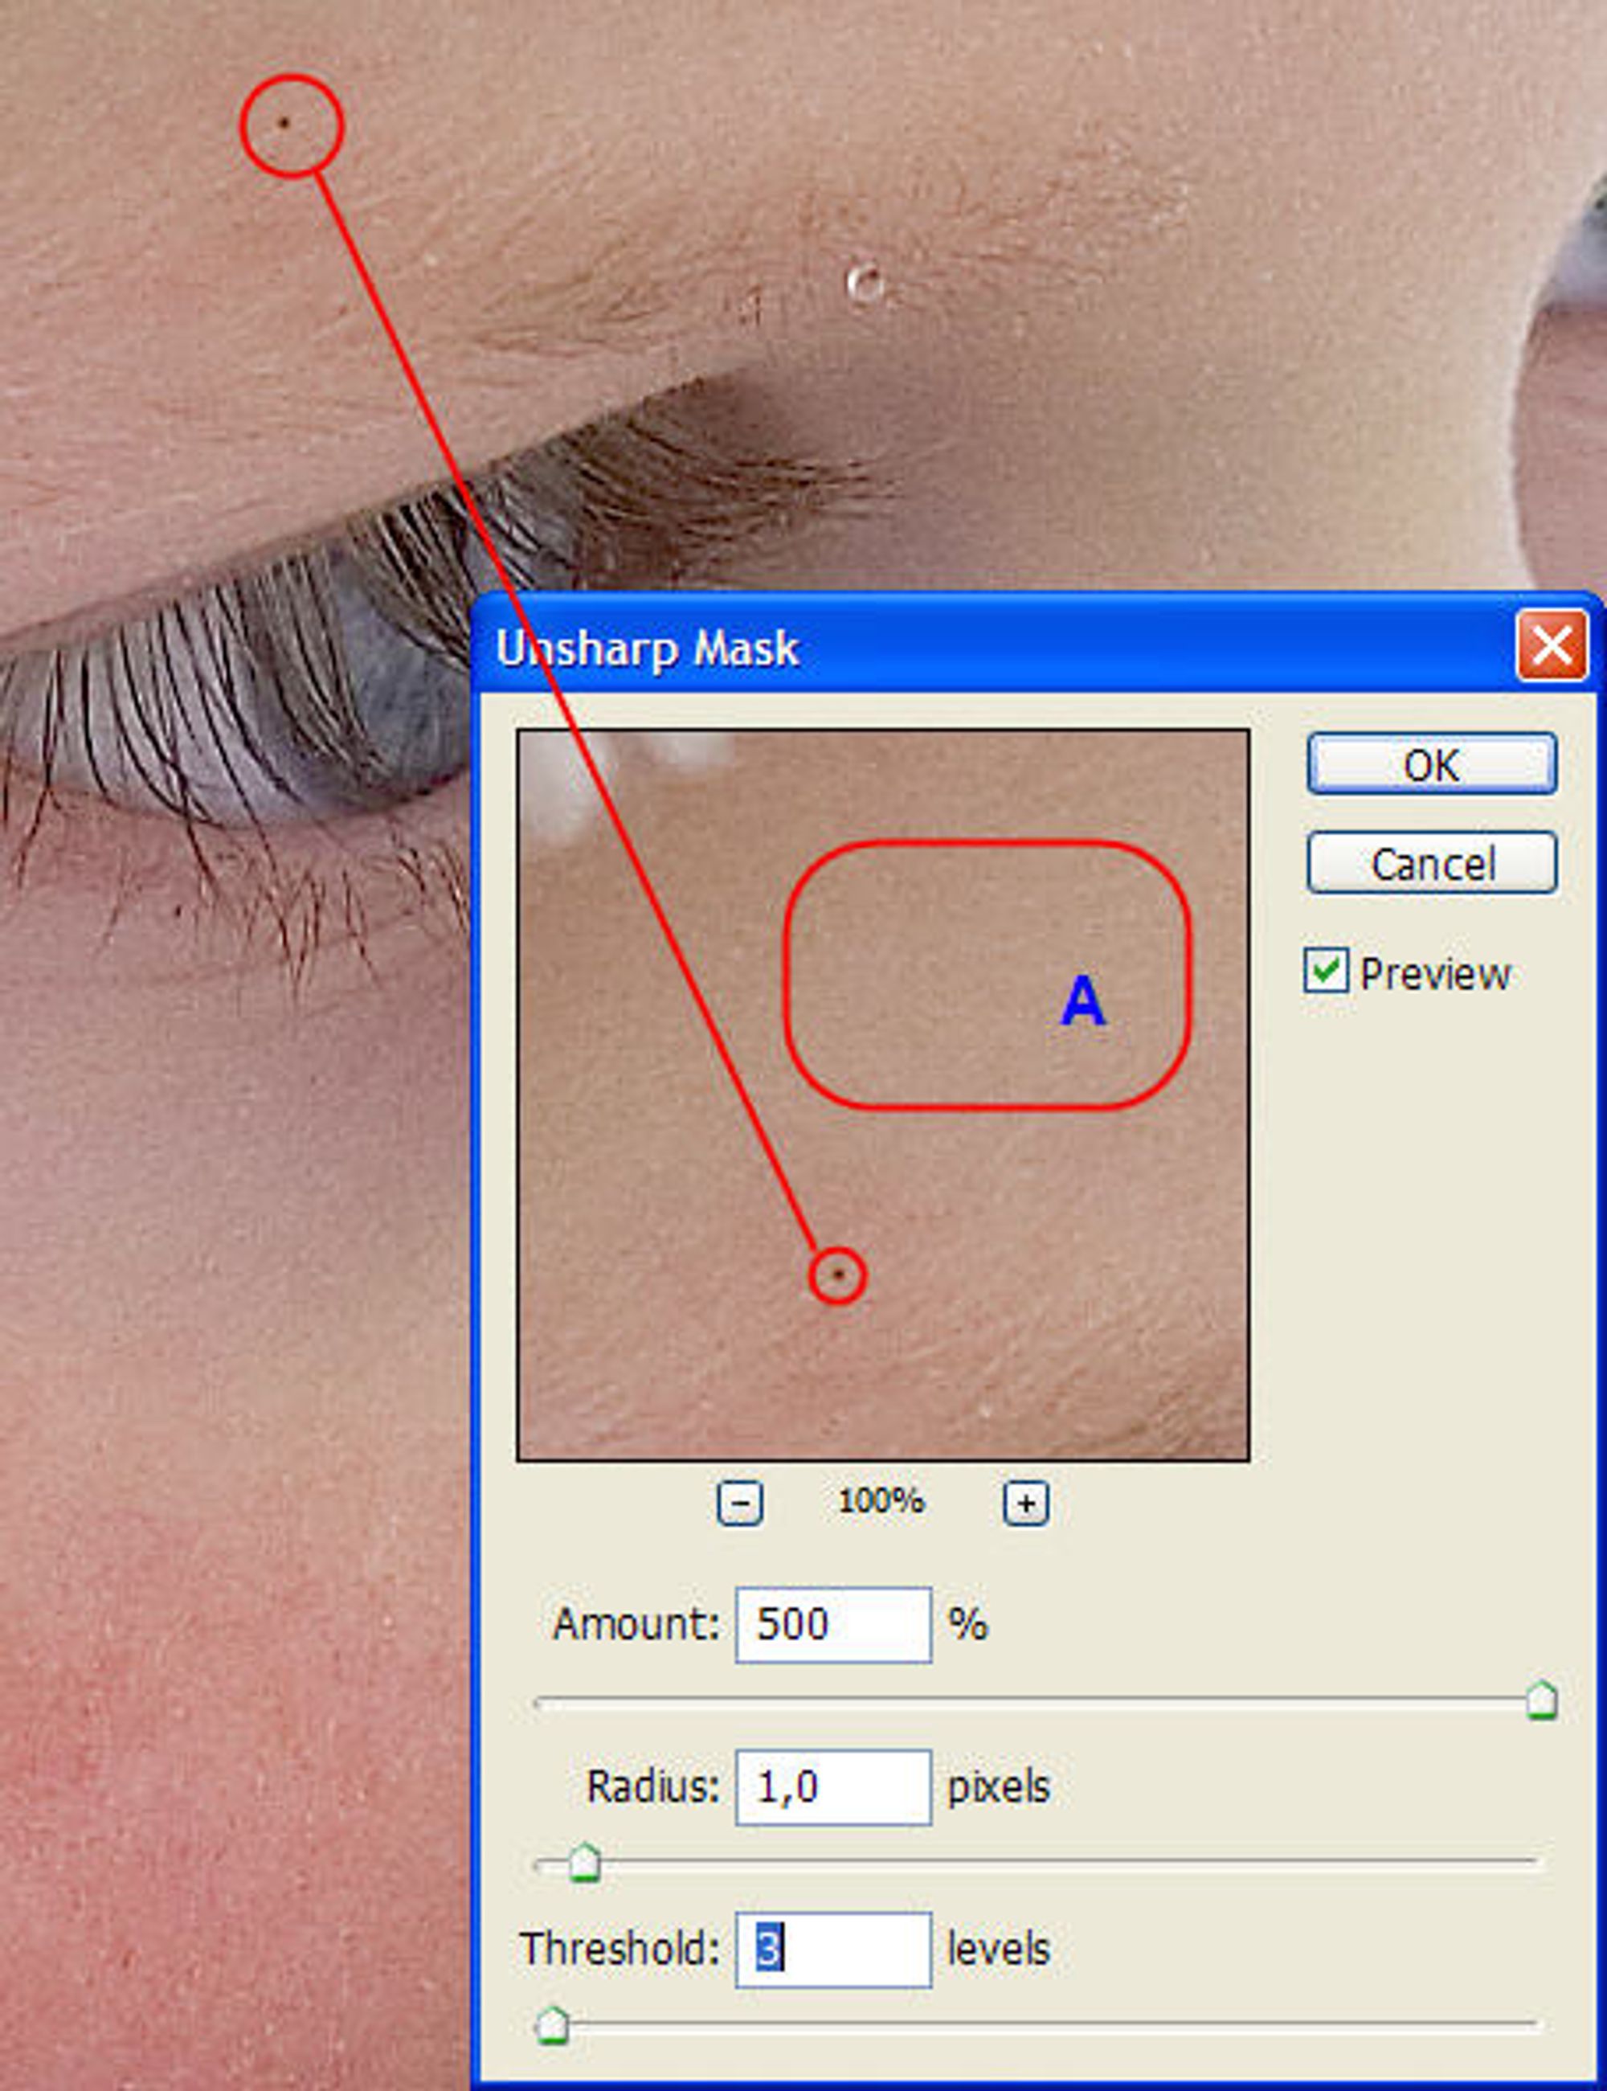Click the Threshold value field
Image resolution: width=1607 pixels, height=2091 pixels.
coord(833,1950)
